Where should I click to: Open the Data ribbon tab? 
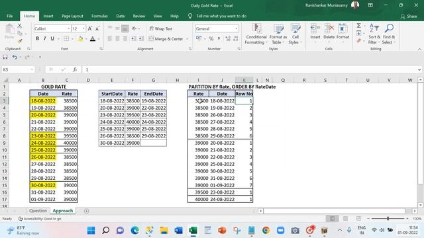pyautogui.click(x=121, y=16)
